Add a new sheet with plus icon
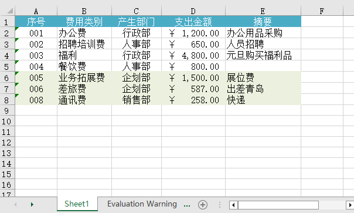Screen dimensions: 354x213 tap(203, 205)
